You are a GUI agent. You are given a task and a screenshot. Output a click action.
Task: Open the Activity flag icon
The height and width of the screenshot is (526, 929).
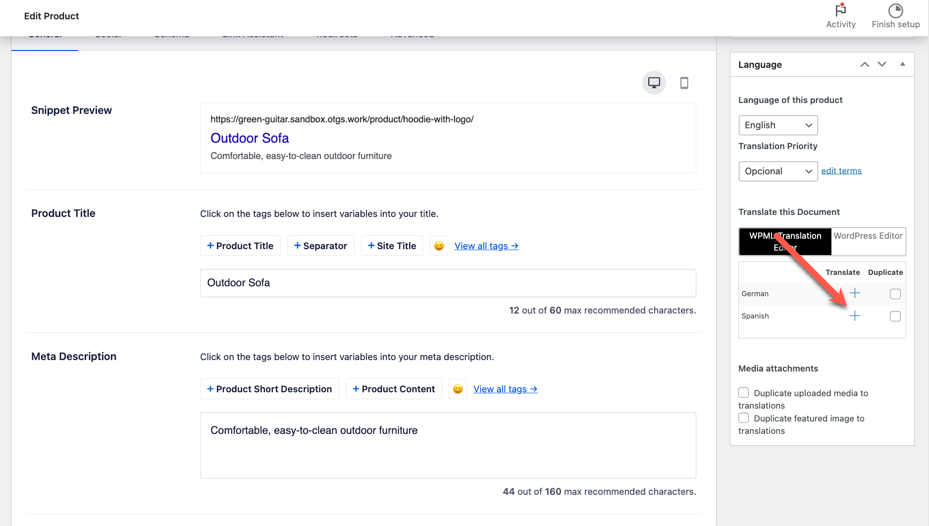tap(840, 10)
